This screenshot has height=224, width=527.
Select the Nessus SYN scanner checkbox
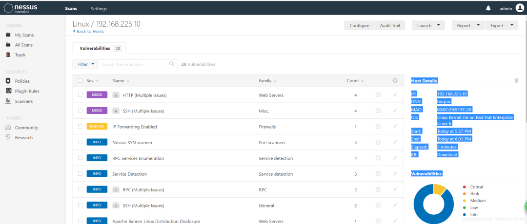click(x=81, y=142)
